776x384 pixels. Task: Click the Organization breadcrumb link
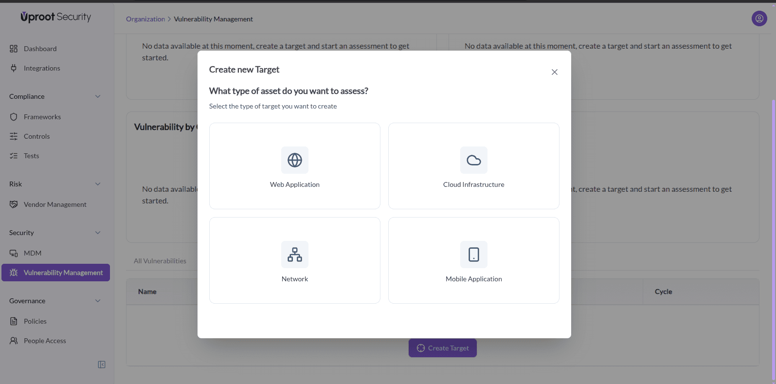click(x=145, y=19)
